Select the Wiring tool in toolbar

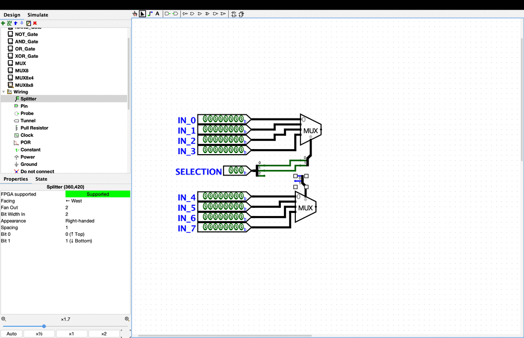click(x=150, y=14)
